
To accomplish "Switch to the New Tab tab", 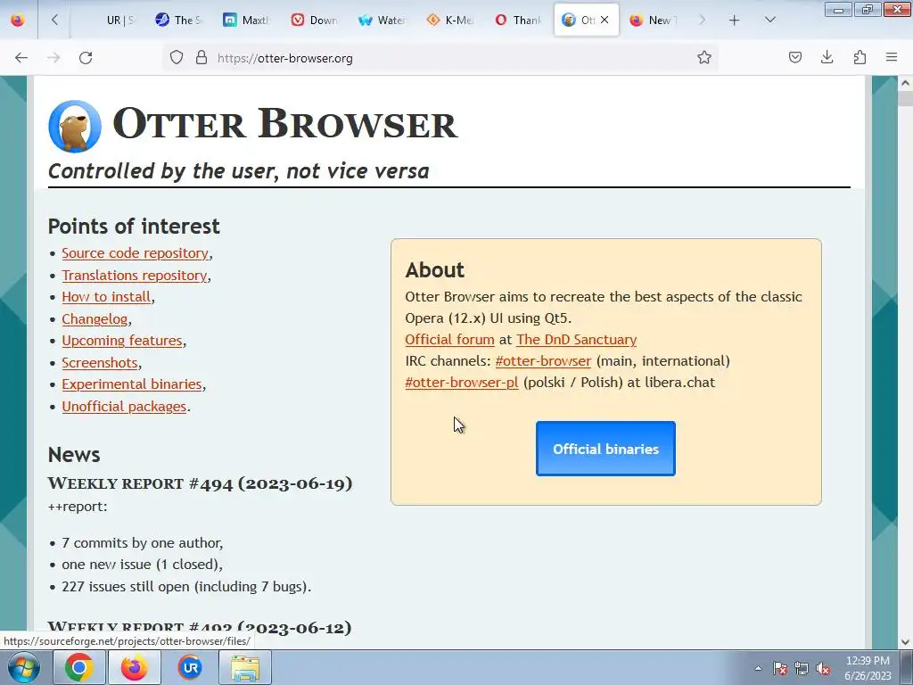I will (x=653, y=20).
